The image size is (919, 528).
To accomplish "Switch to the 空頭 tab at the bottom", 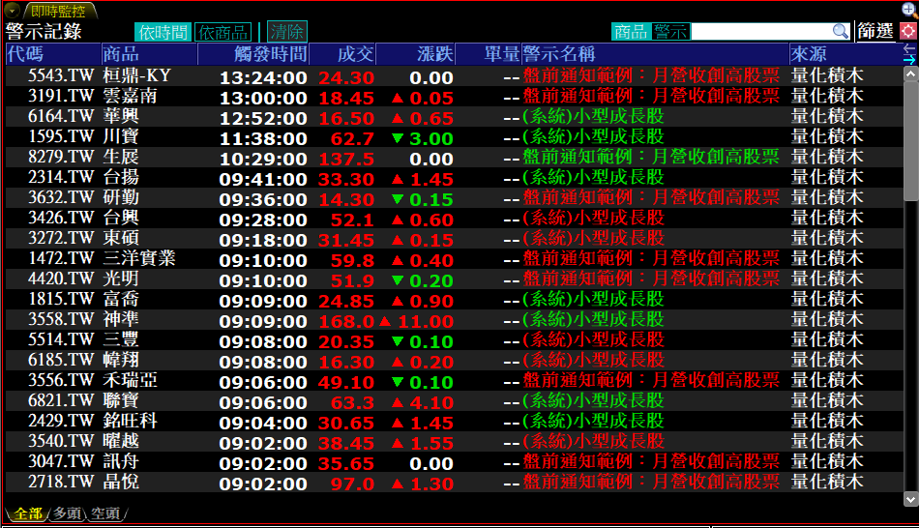I will coord(104,513).
